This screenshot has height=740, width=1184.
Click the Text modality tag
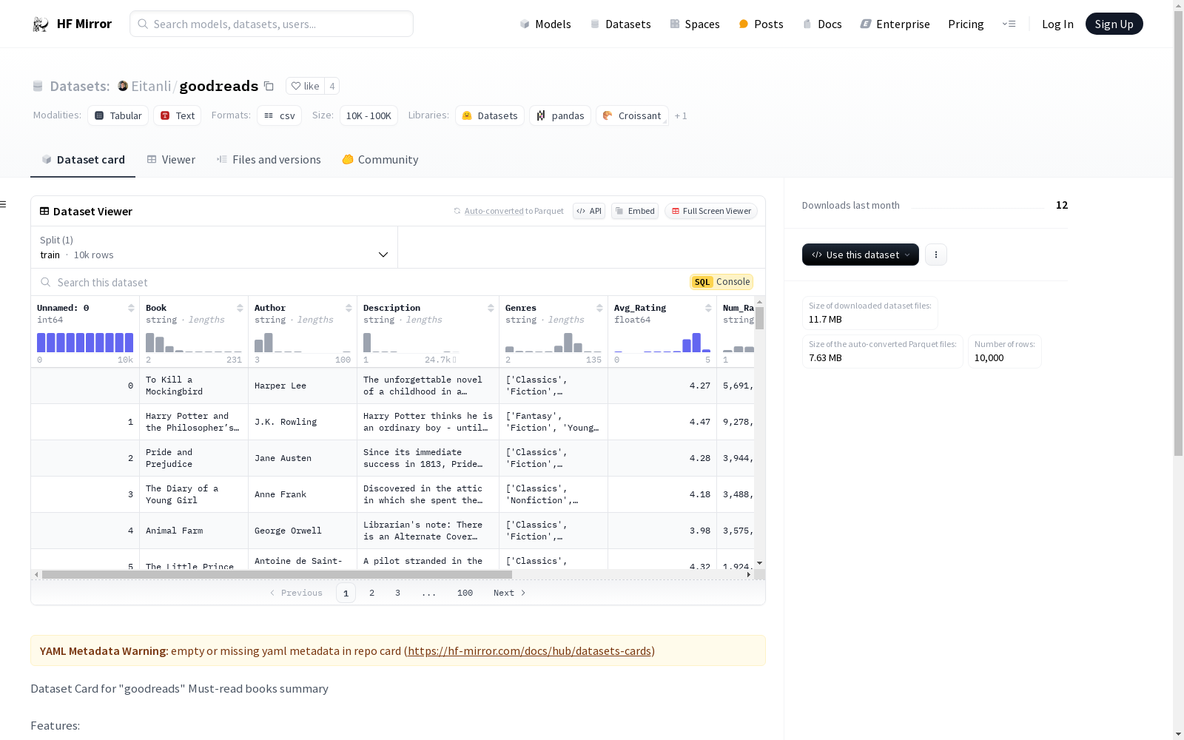(x=178, y=115)
